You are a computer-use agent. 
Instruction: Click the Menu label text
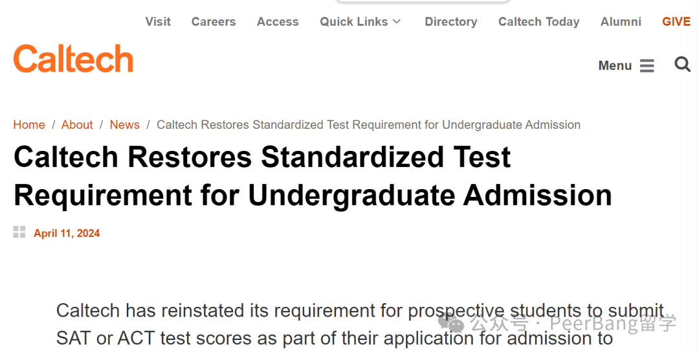[x=615, y=65]
